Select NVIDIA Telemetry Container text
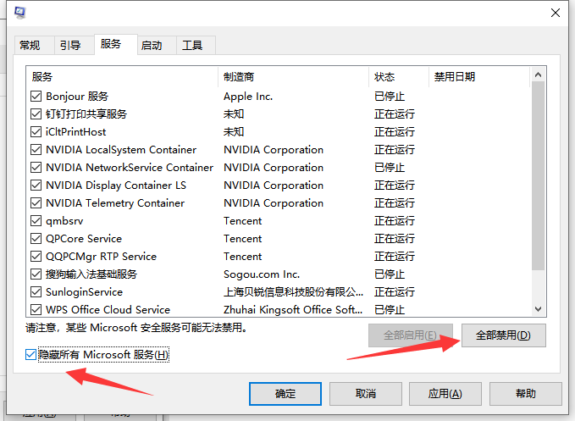The height and width of the screenshot is (421, 575). coord(115,202)
